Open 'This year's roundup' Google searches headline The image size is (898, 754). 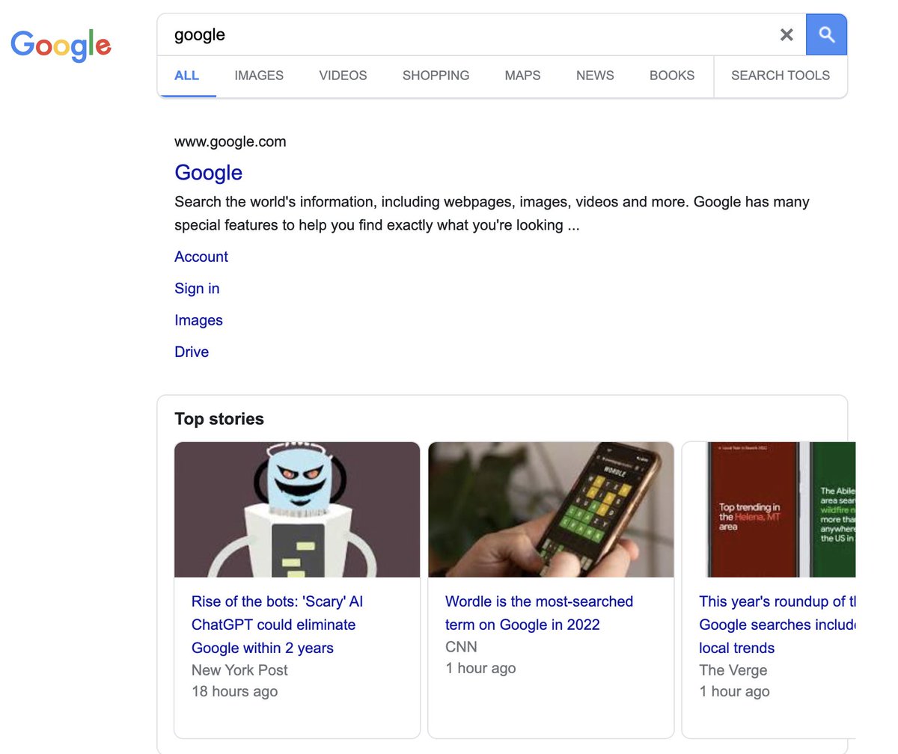(x=778, y=625)
